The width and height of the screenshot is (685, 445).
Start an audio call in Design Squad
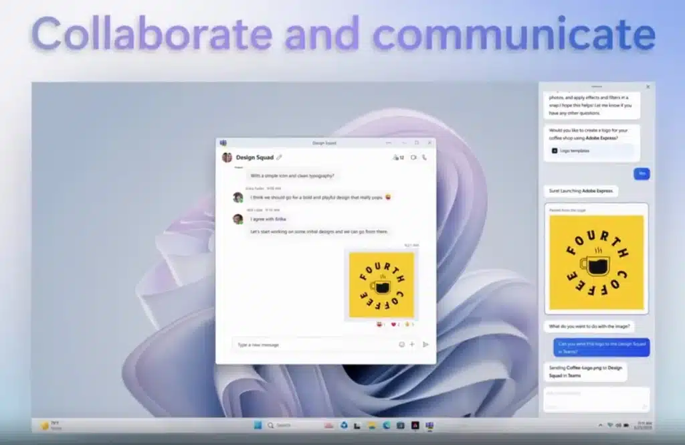[x=424, y=157]
